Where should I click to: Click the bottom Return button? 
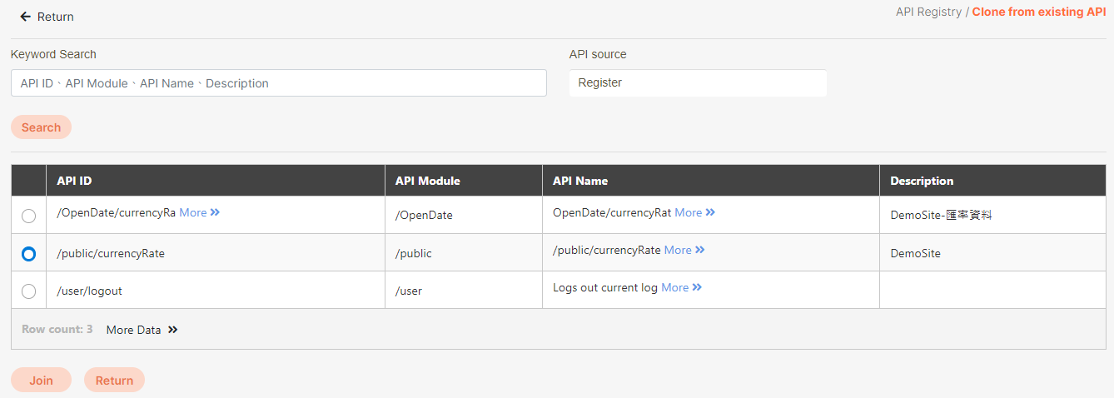pos(114,381)
